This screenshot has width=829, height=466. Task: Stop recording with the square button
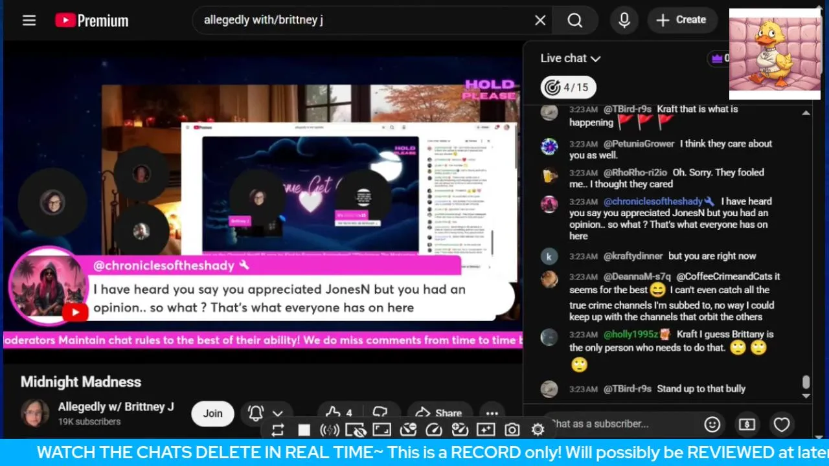pos(304,430)
